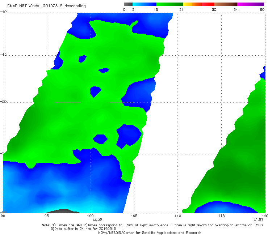
Task: Click the longitude axis label '110'
Action: click(x=178, y=216)
